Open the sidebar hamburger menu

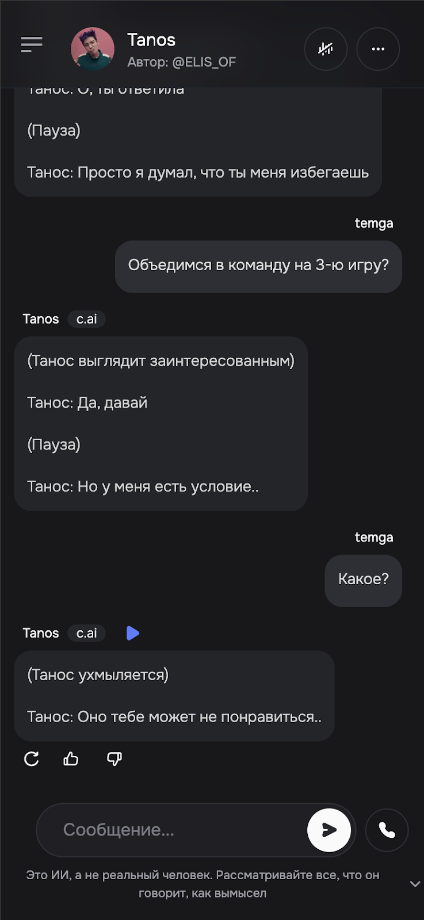point(32,45)
